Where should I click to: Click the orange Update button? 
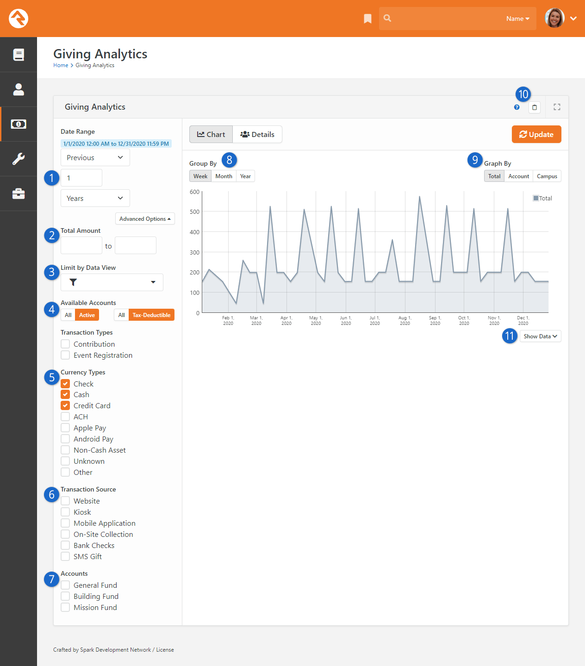[536, 134]
